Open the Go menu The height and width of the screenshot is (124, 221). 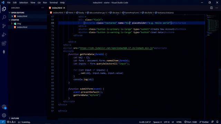39,2
